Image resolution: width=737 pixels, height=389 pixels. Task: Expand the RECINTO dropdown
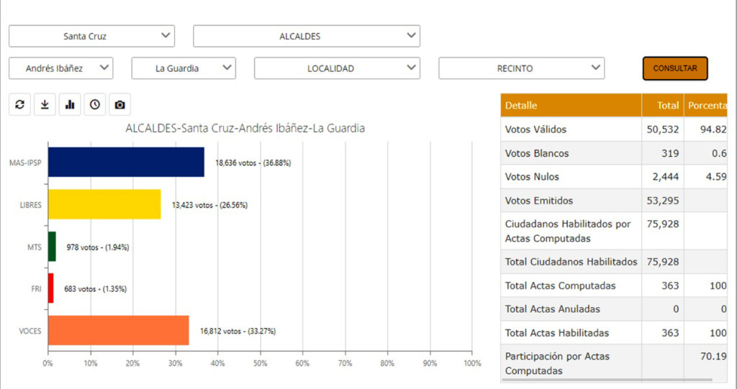click(x=521, y=68)
